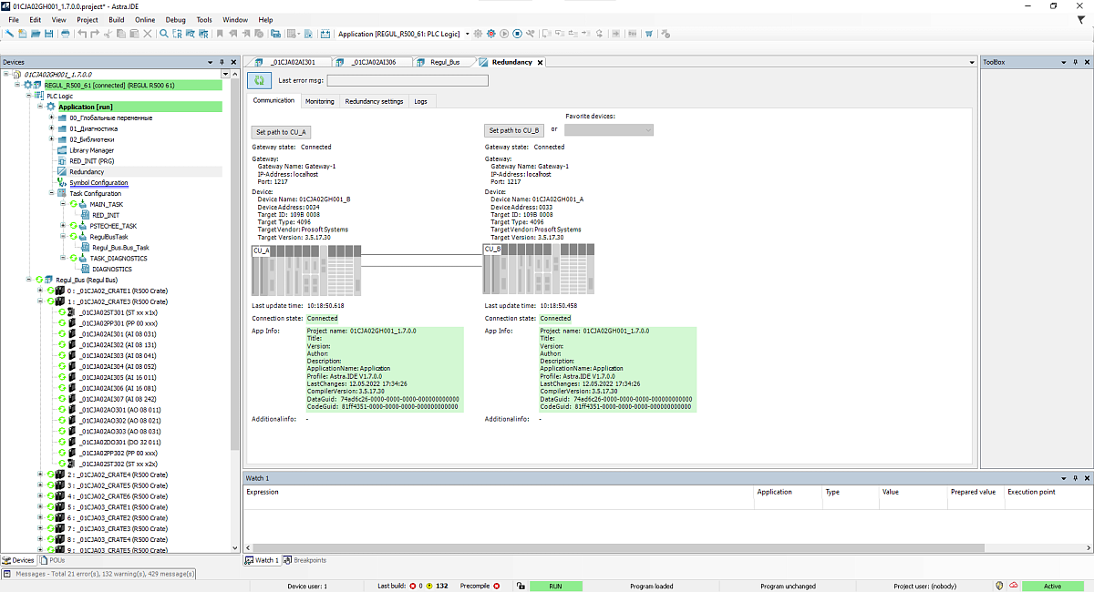Image resolution: width=1094 pixels, height=592 pixels.
Task: Switch to the Redundancy settings tab
Action: [374, 101]
